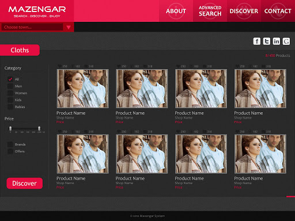Like the first product via heart icon

click(59, 66)
